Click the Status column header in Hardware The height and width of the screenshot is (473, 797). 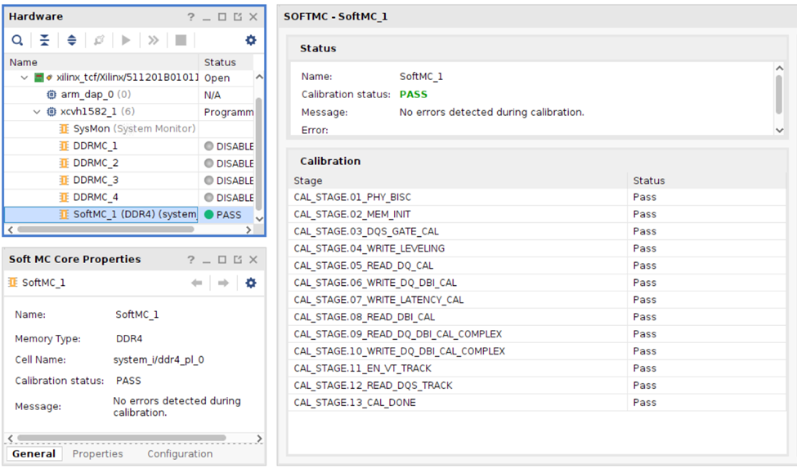click(220, 62)
